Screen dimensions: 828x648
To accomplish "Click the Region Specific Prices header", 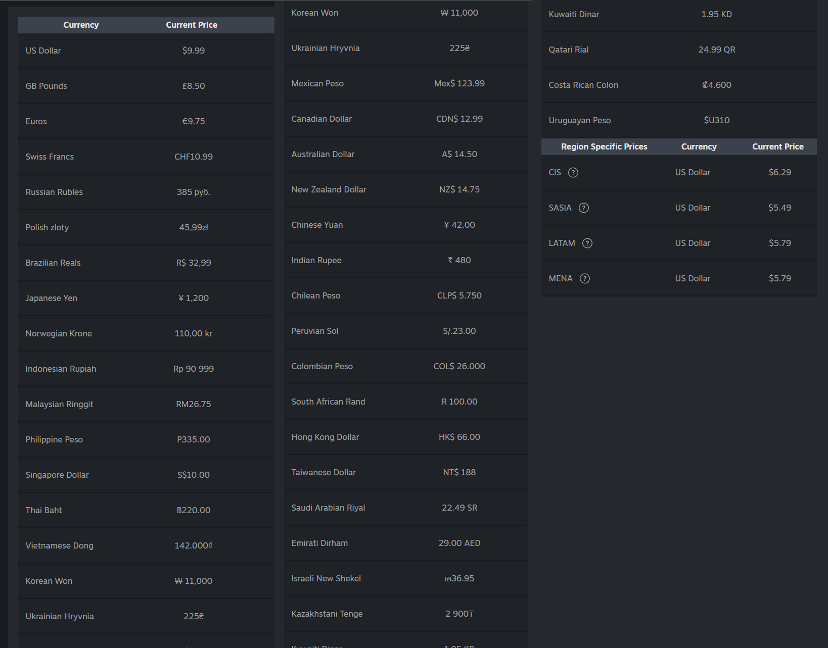I will [604, 147].
